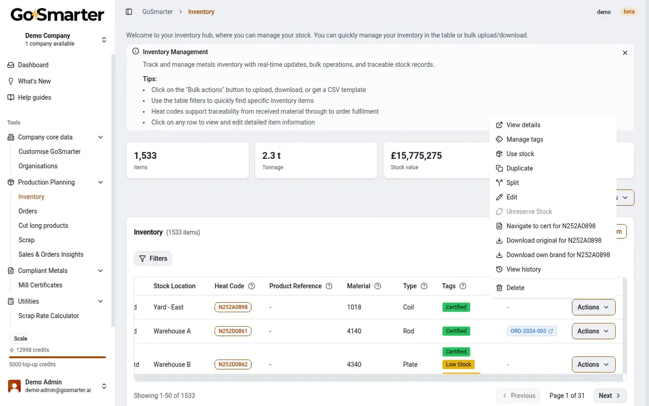Click heat code N252D0861 badge
Viewport: 649px width, 406px height.
[x=233, y=331]
